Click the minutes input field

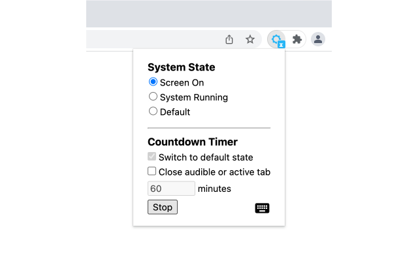[x=171, y=189]
